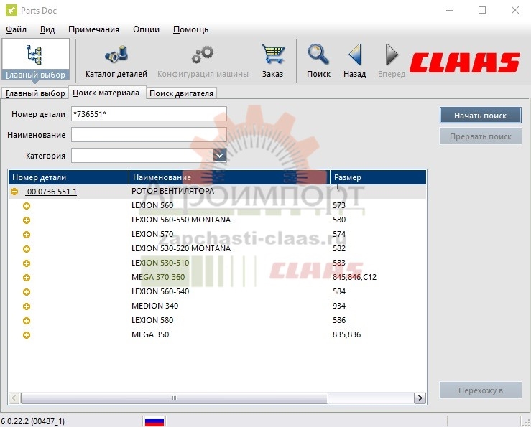Select the LEXION 560 name cell

tap(152, 205)
